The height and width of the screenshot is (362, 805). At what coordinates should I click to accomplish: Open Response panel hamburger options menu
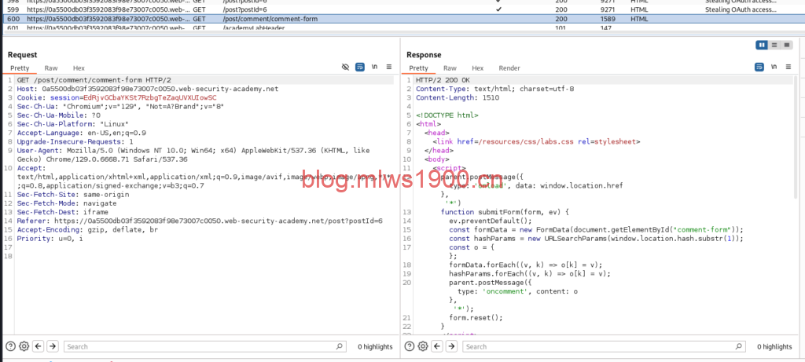coord(788,68)
